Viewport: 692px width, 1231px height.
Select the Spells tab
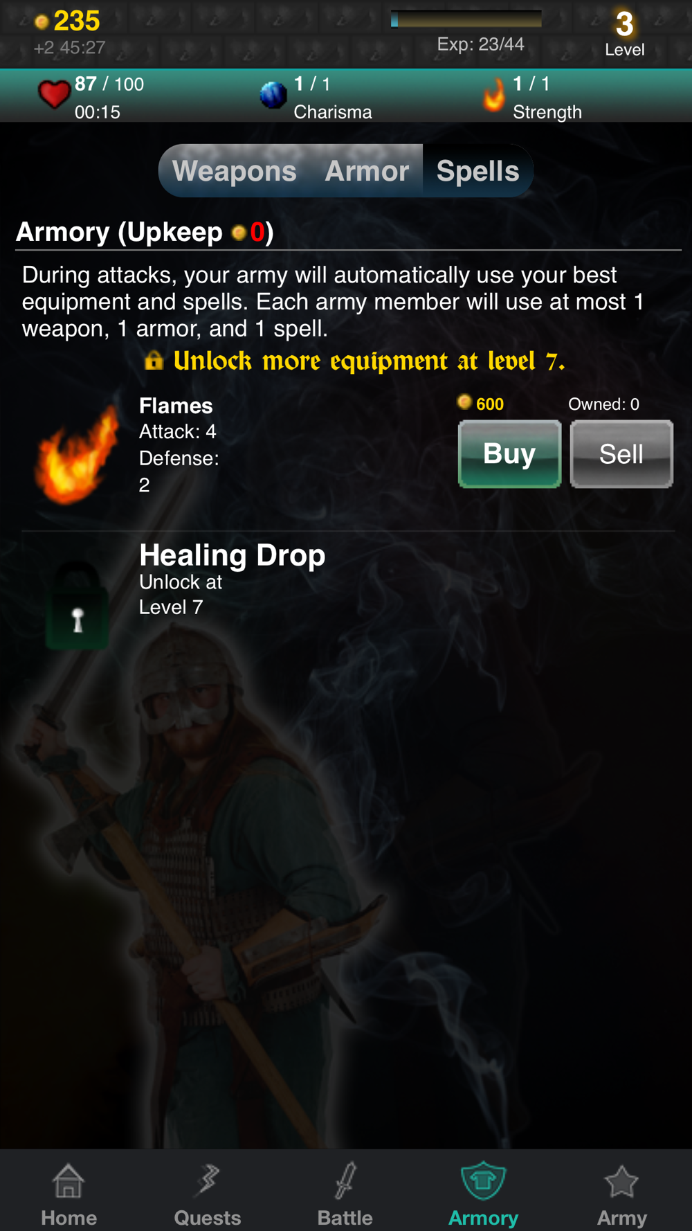[477, 171]
